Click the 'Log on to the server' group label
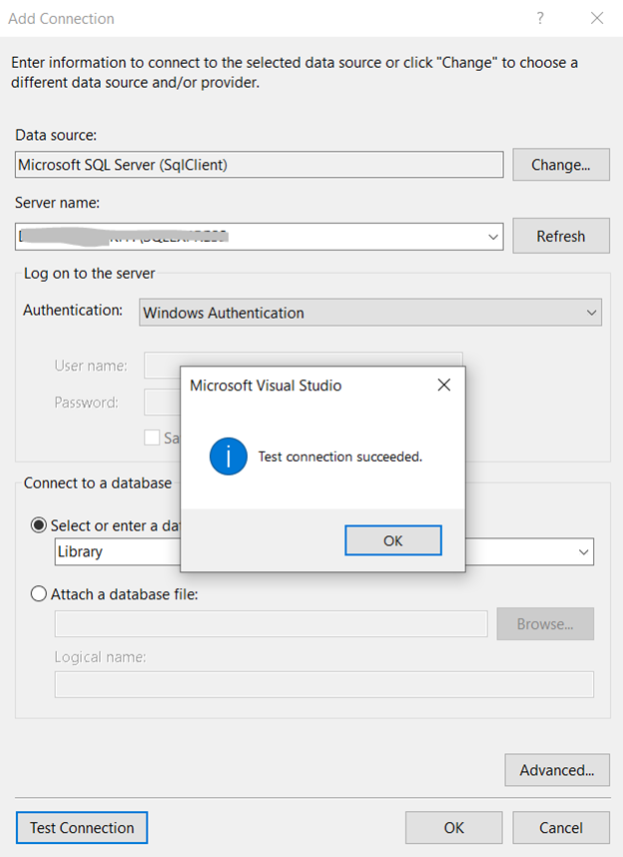The height and width of the screenshot is (857, 623). click(x=90, y=274)
